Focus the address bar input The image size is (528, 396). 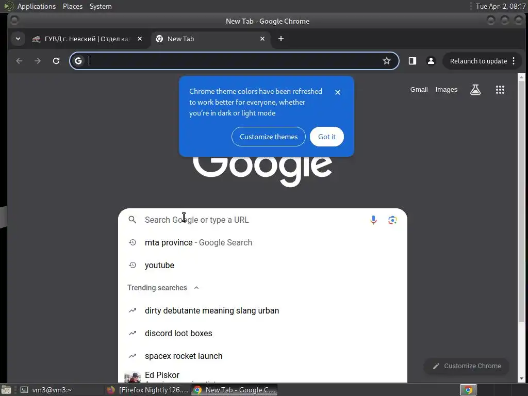pyautogui.click(x=233, y=61)
